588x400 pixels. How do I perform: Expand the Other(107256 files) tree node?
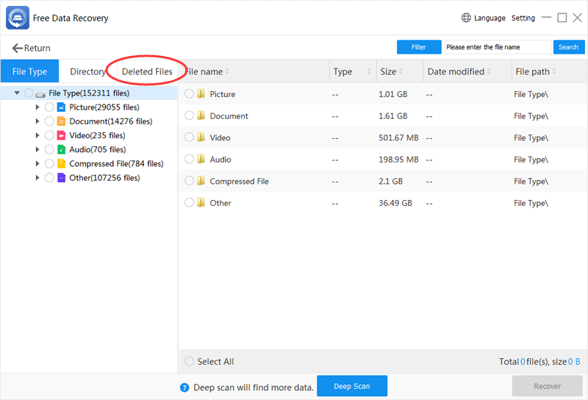click(x=37, y=178)
